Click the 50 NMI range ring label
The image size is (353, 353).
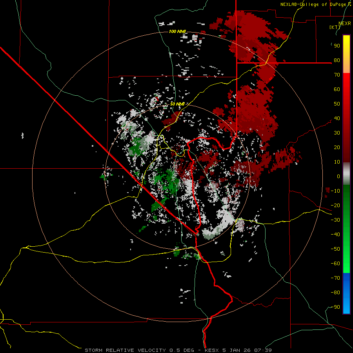point(177,104)
